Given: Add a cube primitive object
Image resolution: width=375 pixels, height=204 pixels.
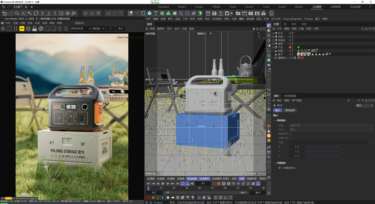Looking at the screenshot, I should [x=149, y=13].
